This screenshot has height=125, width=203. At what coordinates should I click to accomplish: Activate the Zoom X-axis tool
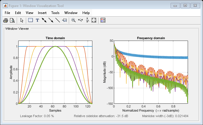tap(80, 20)
